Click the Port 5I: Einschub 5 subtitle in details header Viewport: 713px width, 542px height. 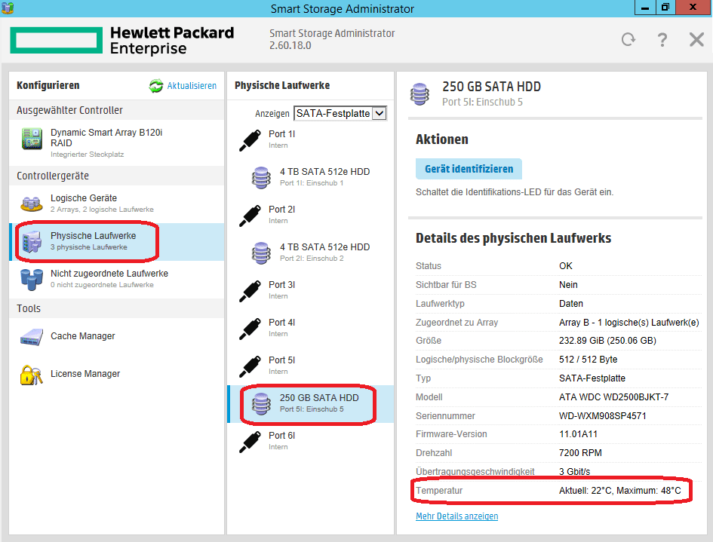(482, 103)
